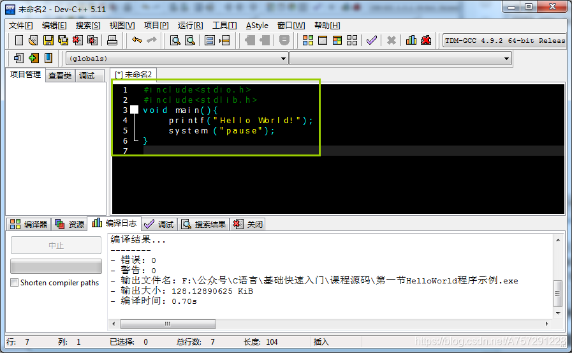Click the Insert snippet icon in second toolbar
The image size is (572, 353).
point(18,58)
